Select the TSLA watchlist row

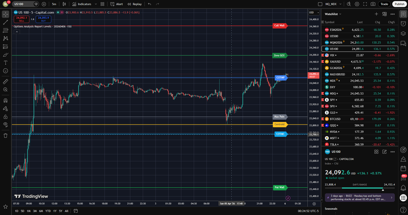click(x=359, y=144)
